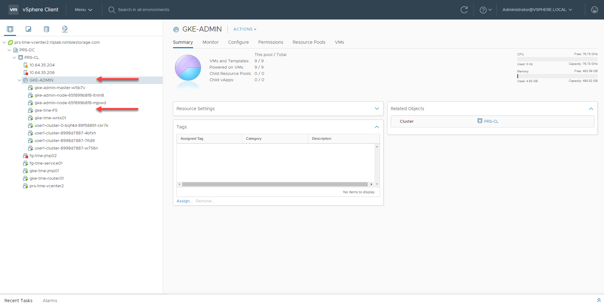604x305 pixels.
Task: Click the GKE-ADMIN resource pool icon in tree
Action: coord(25,80)
